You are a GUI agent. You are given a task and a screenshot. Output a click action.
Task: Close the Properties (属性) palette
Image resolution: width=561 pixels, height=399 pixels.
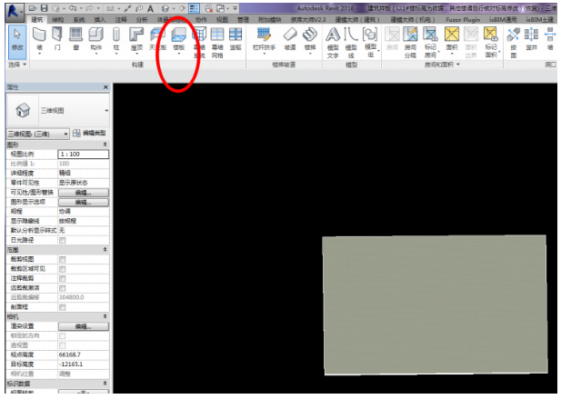[105, 87]
